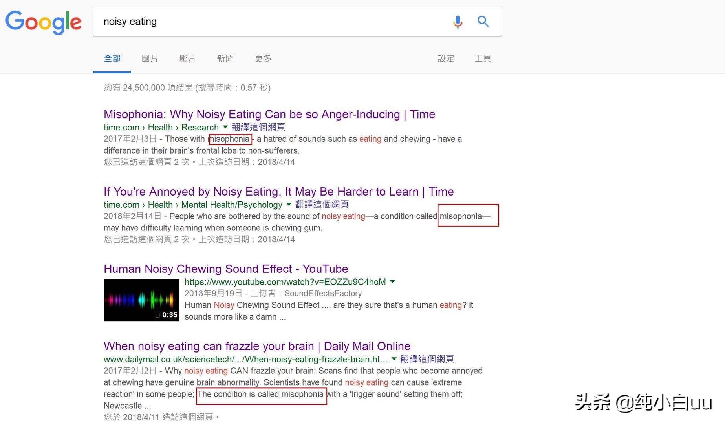725x424 pixels.
Task: Click the 'time.com › Health › Research' breadcrumb
Action: [161, 127]
